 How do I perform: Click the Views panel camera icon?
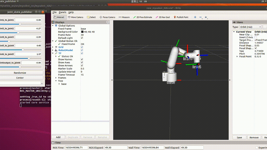pyautogui.click(x=234, y=22)
